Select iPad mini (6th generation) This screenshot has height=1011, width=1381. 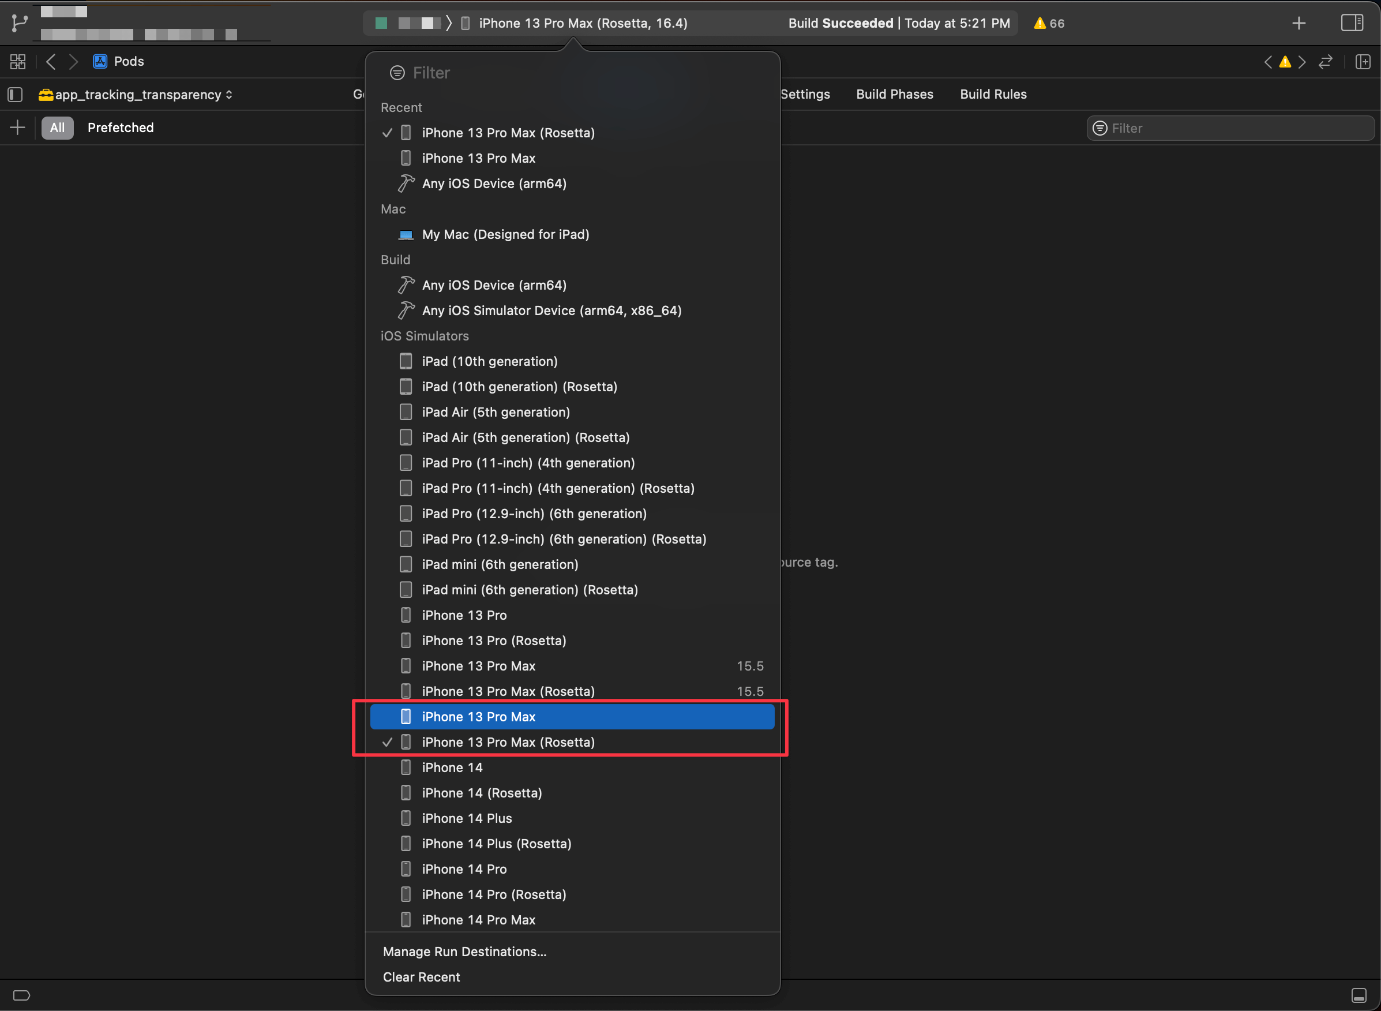572,564
